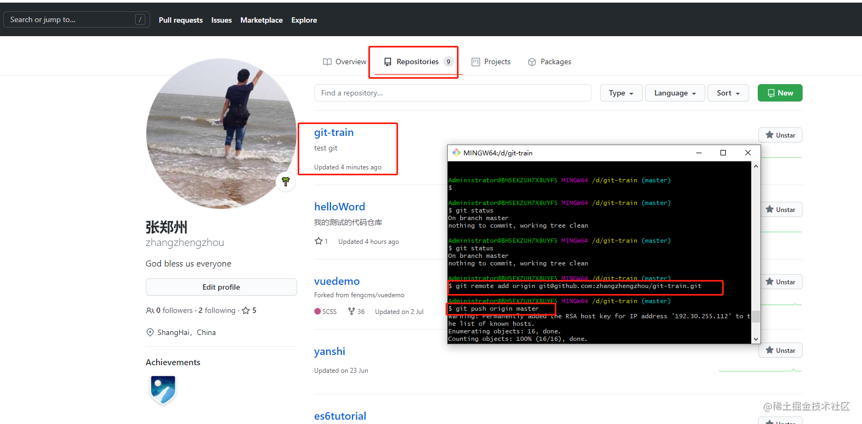
Task: Switch to the Overview tab
Action: 345,62
